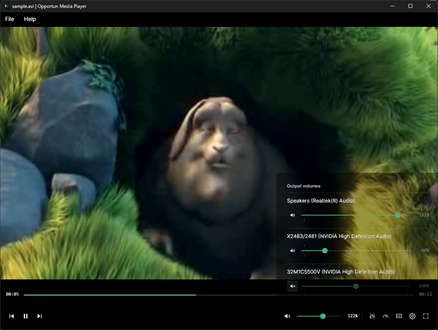
Task: Open the subtitles icon
Action: tap(399, 316)
